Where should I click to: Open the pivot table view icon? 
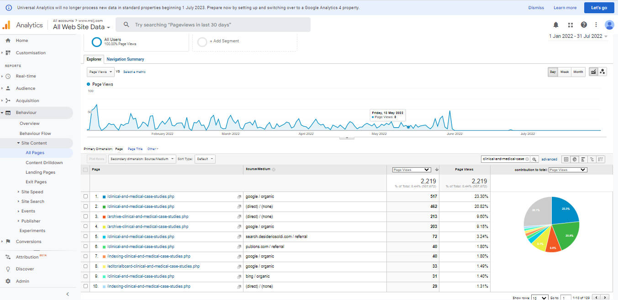(601, 159)
